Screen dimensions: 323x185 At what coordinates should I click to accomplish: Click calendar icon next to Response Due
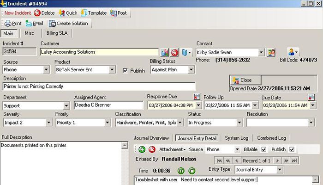pos(197,96)
